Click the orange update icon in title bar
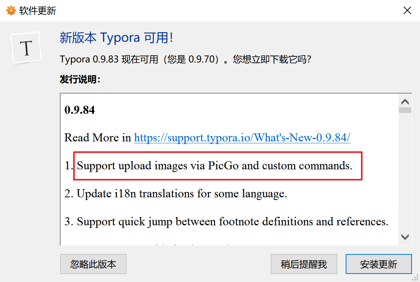The image size is (420, 282). click(11, 10)
